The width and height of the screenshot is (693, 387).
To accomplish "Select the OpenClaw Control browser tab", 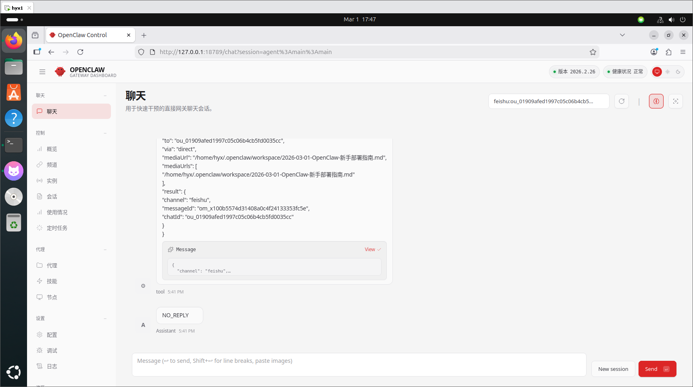I will click(x=91, y=35).
